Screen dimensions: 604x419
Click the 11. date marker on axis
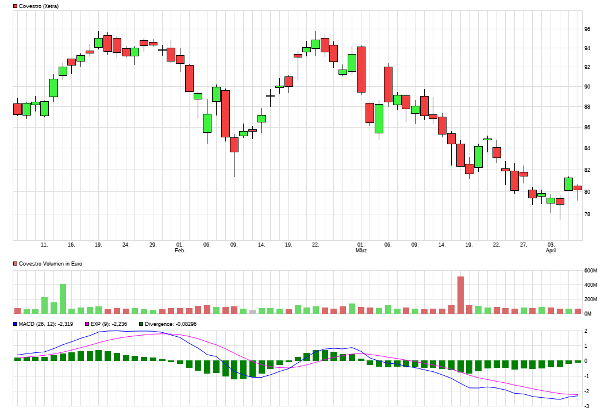(x=44, y=244)
